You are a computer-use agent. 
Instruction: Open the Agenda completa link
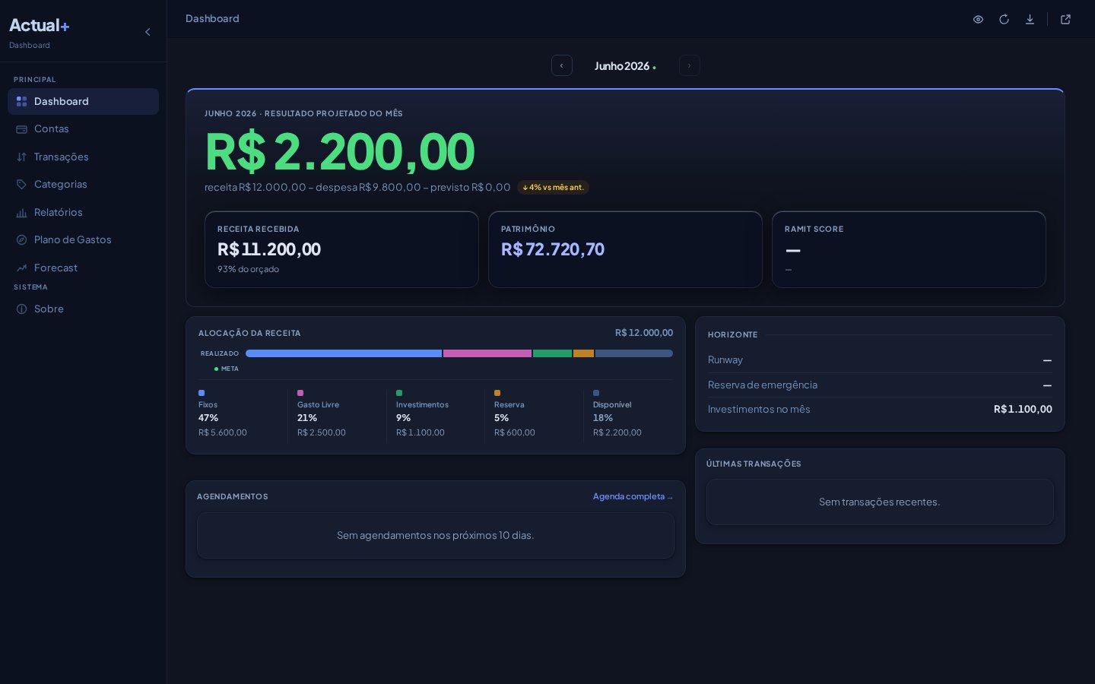[x=633, y=496]
